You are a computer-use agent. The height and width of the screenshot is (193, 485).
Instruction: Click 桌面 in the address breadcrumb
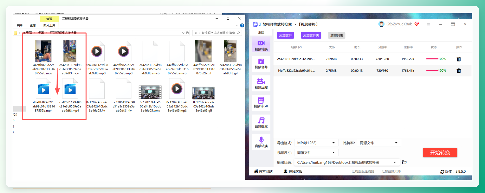[41, 33]
